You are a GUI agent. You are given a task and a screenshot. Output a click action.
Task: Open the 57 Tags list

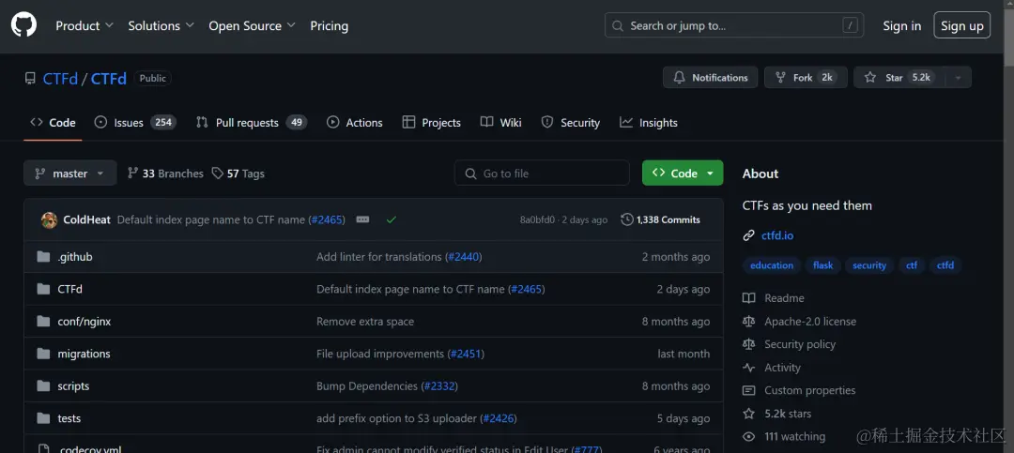(238, 174)
